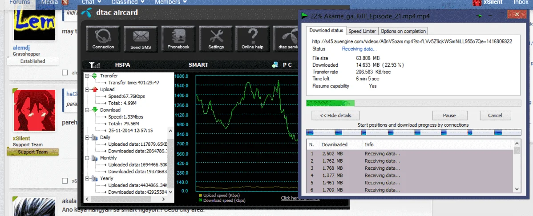Screen dimensions: 533x216
Task: Click the signal strength antenna icon
Action: point(94,65)
